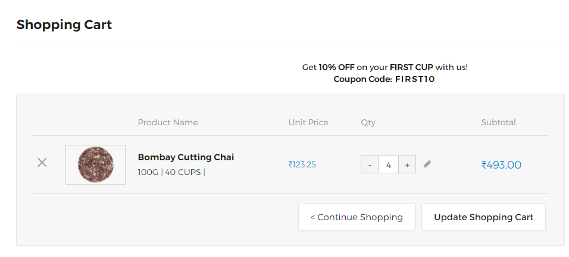
Task: Click the ₹493.00 subtotal amount
Action: pos(502,165)
